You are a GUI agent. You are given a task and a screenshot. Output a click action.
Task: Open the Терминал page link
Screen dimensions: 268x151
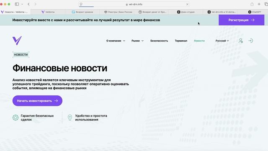pos(181,41)
